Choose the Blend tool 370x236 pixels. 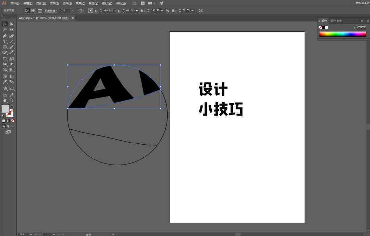tap(12, 82)
